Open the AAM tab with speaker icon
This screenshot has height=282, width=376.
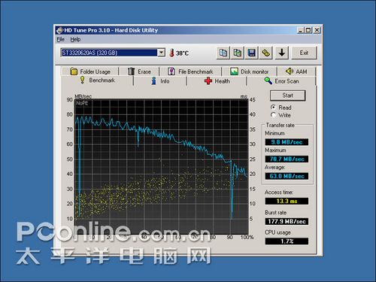pyautogui.click(x=296, y=71)
